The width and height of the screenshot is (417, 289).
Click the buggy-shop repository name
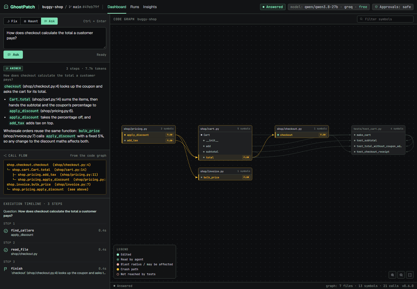52,7
